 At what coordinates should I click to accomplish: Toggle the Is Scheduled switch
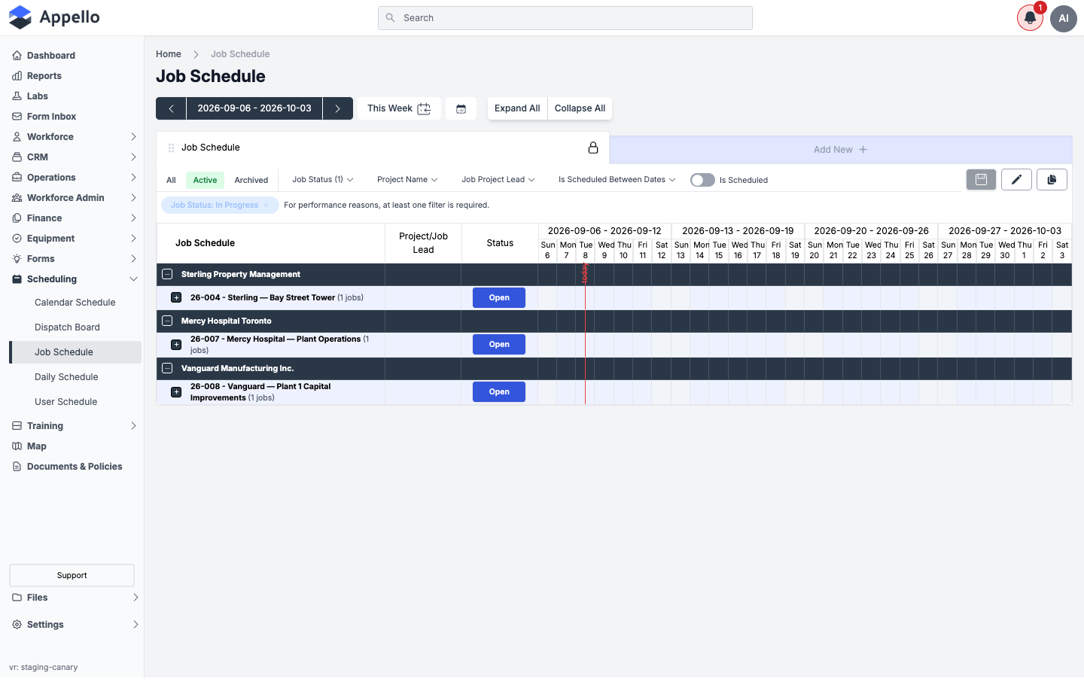point(702,180)
